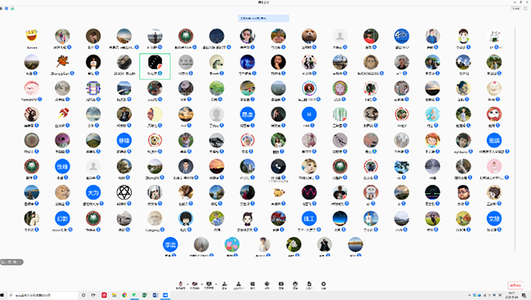Open the screen share tool in toolbar

pyautogui.click(x=208, y=285)
